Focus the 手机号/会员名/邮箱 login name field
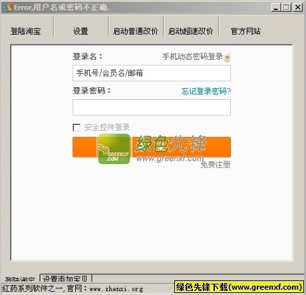 pyautogui.click(x=152, y=73)
